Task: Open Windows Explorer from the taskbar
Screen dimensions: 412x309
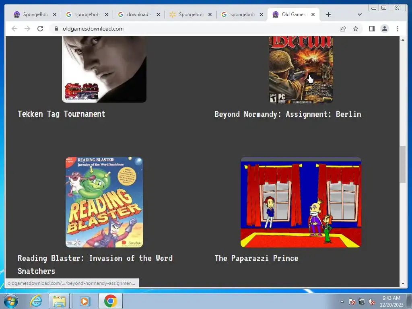Action: [x=59, y=301]
